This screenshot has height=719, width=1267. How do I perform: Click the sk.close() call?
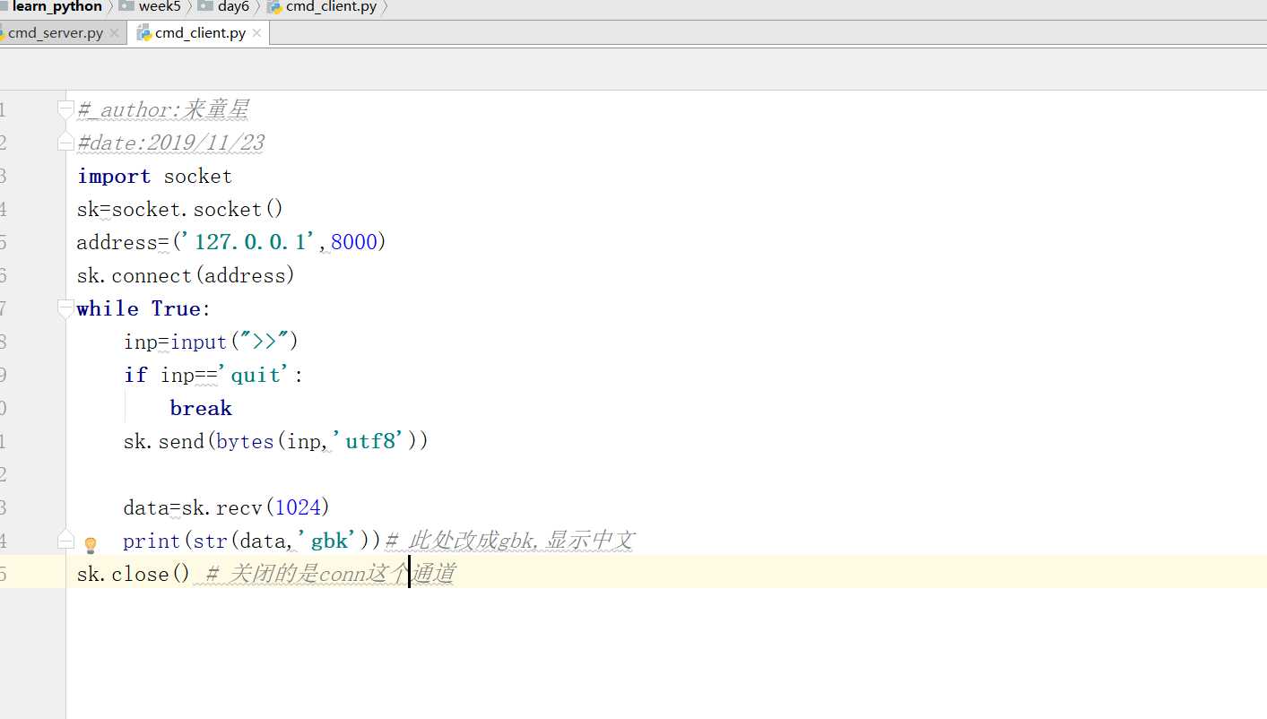click(x=134, y=574)
